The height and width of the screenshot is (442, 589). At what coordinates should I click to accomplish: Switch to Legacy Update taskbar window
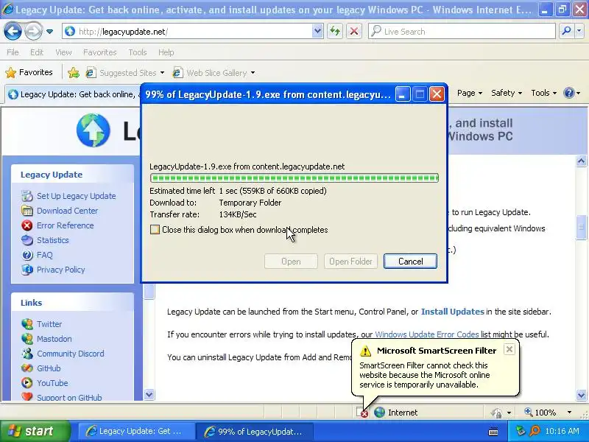(x=137, y=432)
